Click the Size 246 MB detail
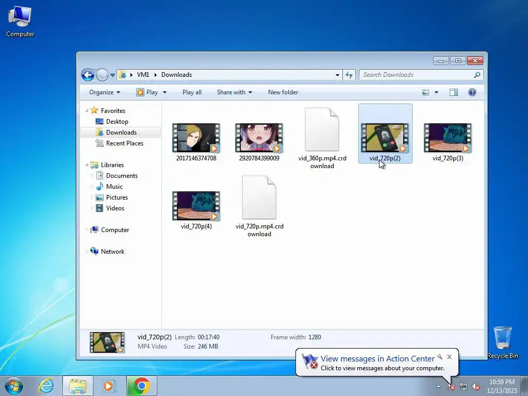Screen dimensions: 528x396 click(201, 346)
